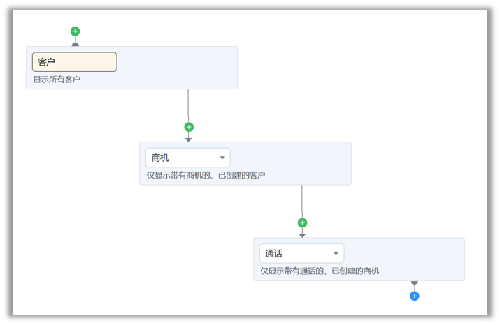Click the 显示所有客户 description text
The width and height of the screenshot is (500, 325).
57,80
